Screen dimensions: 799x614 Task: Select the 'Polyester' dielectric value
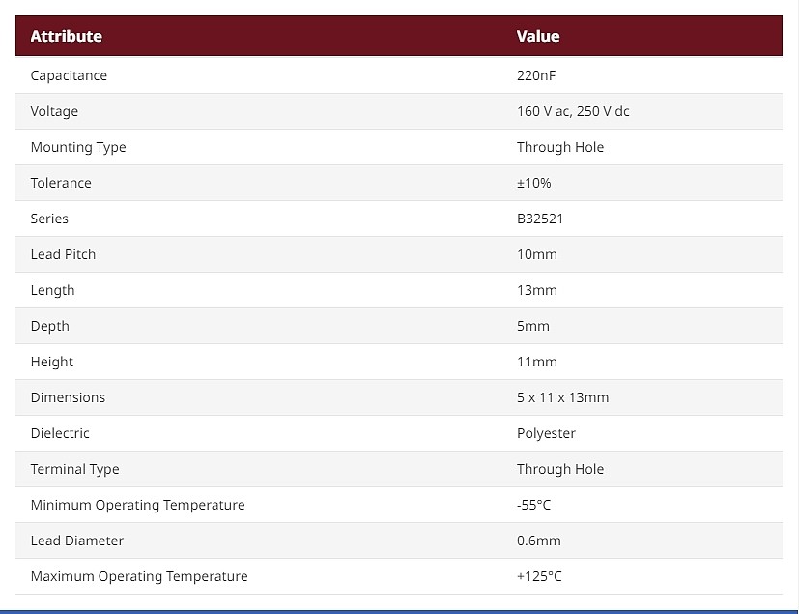546,433
